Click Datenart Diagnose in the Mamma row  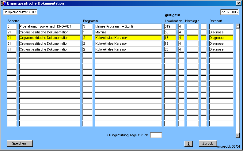(x=221, y=32)
